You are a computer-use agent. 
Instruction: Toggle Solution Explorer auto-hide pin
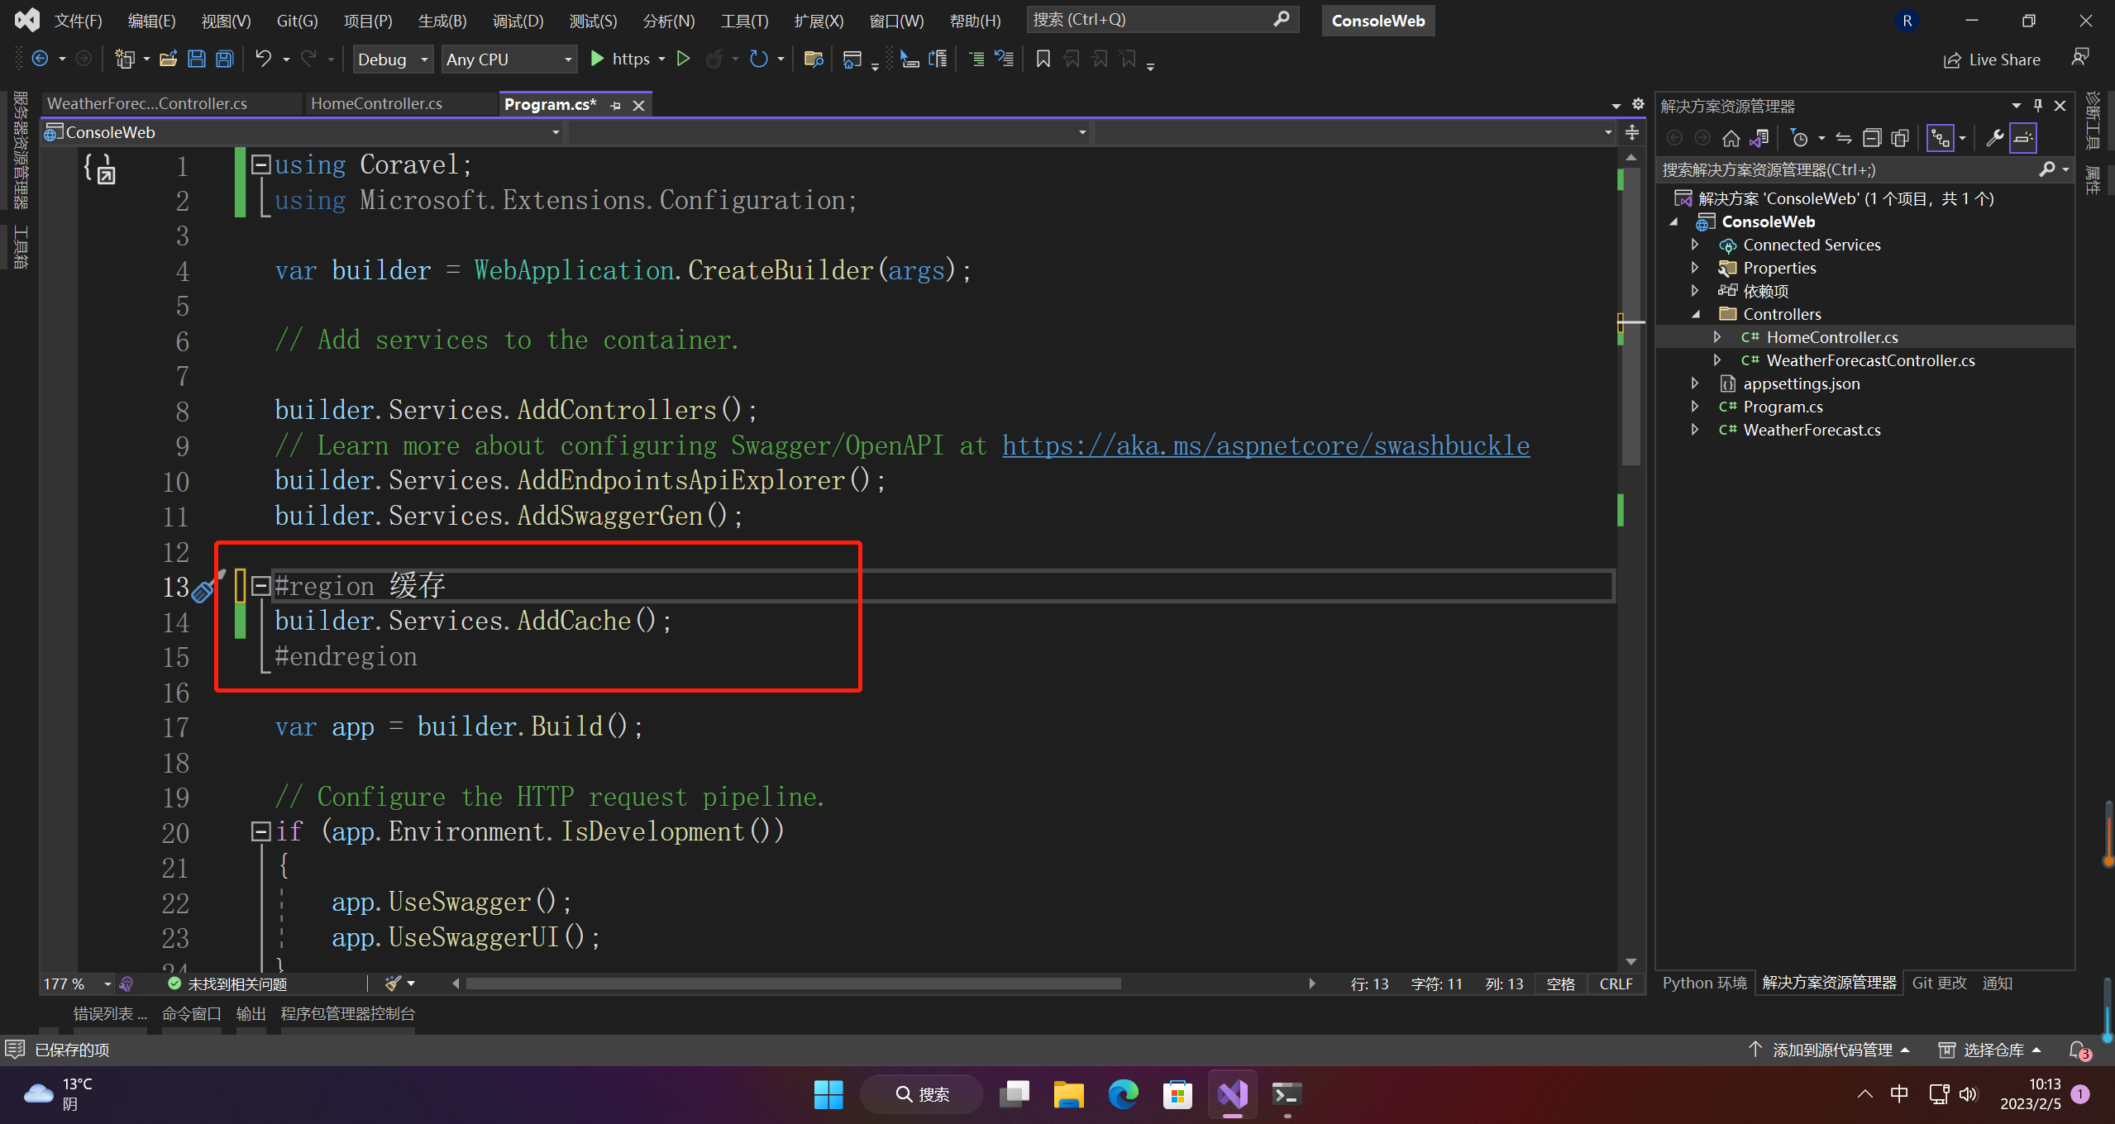point(2037,106)
